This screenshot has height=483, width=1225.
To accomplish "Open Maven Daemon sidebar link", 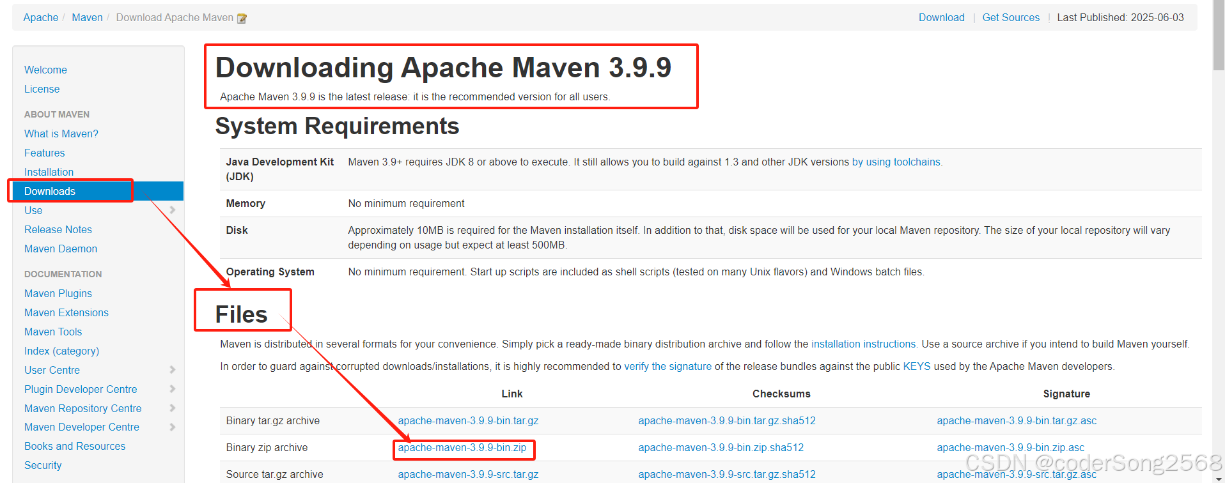I will point(61,249).
